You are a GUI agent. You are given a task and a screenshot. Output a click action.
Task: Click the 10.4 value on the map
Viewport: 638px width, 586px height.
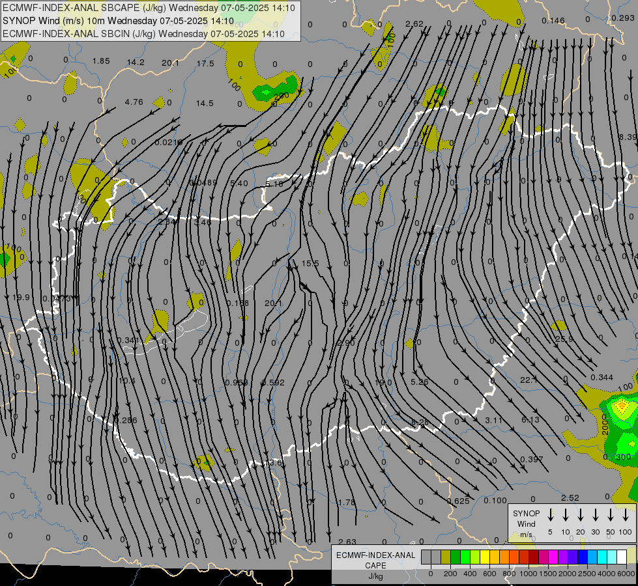[x=127, y=381]
